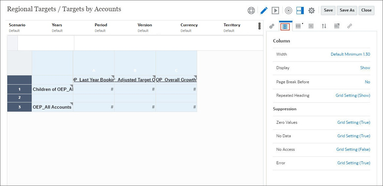Image resolution: width=383 pixels, height=186 pixels.
Task: Change Zero Values suppression setting
Action: pyautogui.click(x=354, y=122)
